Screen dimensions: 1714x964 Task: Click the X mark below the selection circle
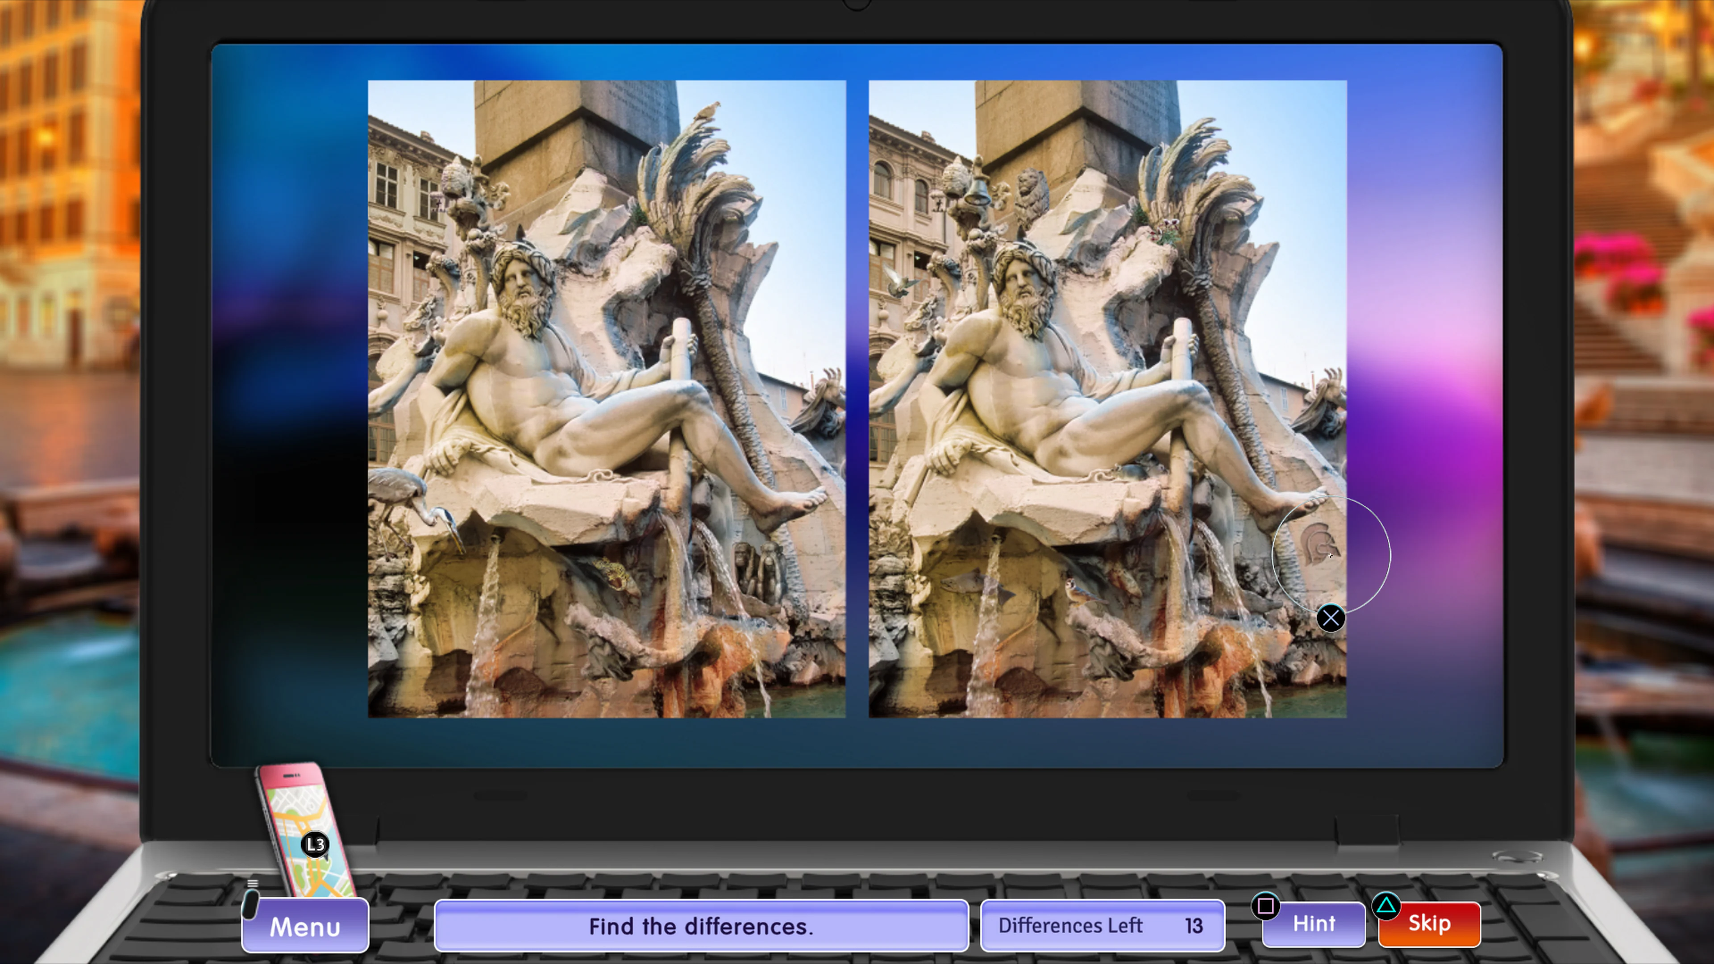click(x=1331, y=618)
